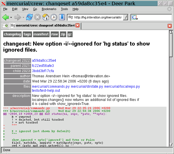Image resolution: width=174 pixels, height=154 pixels.
Task: Click the window menu X icon in title bar
Action: (x=3, y=3)
